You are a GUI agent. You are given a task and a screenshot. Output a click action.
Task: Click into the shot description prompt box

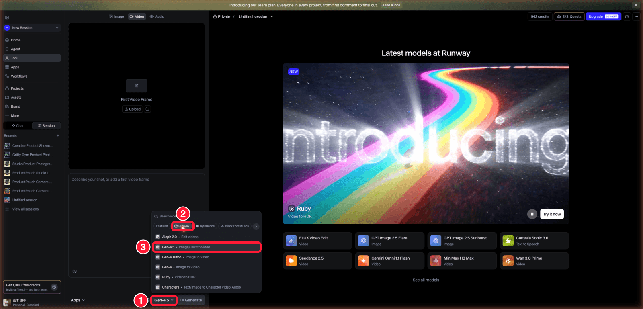coord(137,225)
